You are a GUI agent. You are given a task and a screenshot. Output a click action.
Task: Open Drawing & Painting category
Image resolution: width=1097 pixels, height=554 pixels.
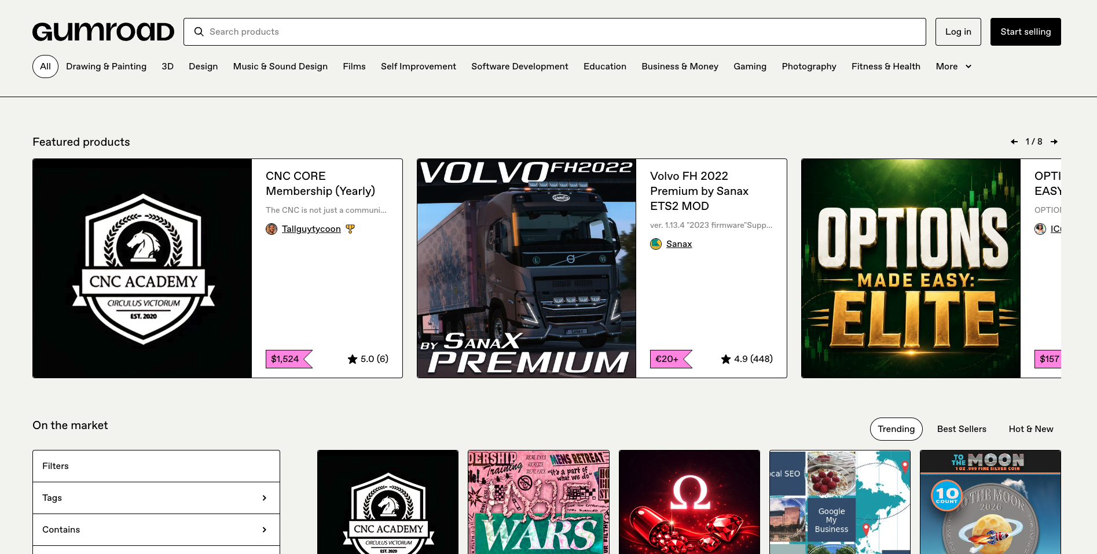[x=107, y=67]
